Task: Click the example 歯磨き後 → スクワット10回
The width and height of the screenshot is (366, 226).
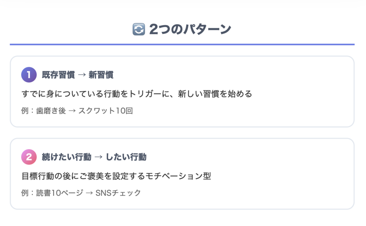Action: point(84,110)
